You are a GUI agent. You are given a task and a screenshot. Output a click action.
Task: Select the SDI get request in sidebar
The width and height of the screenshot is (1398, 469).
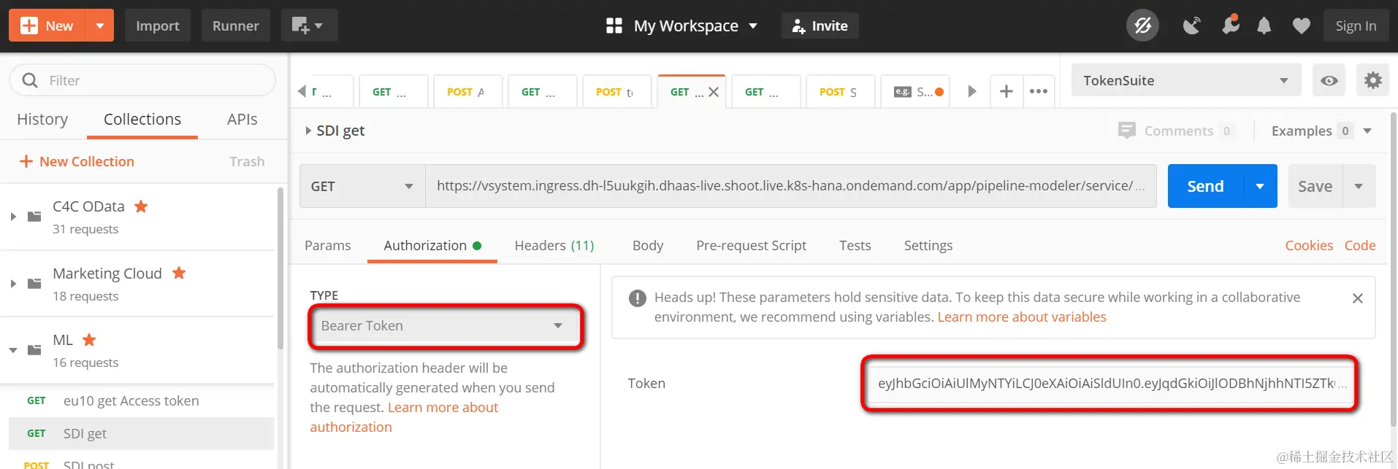(x=141, y=433)
